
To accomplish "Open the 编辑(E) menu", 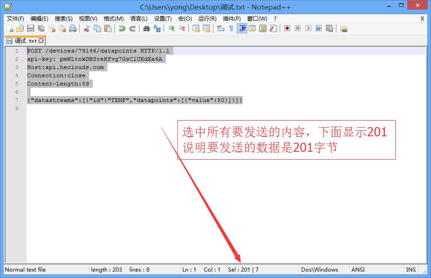I will pos(39,18).
